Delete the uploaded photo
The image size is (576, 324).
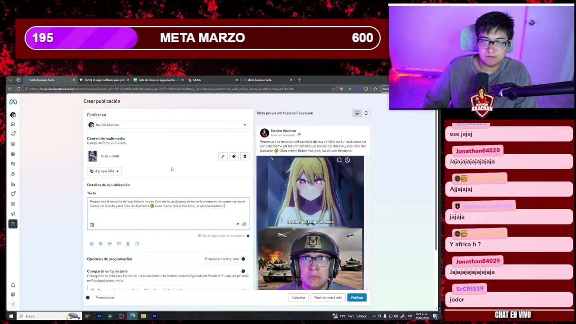click(245, 156)
